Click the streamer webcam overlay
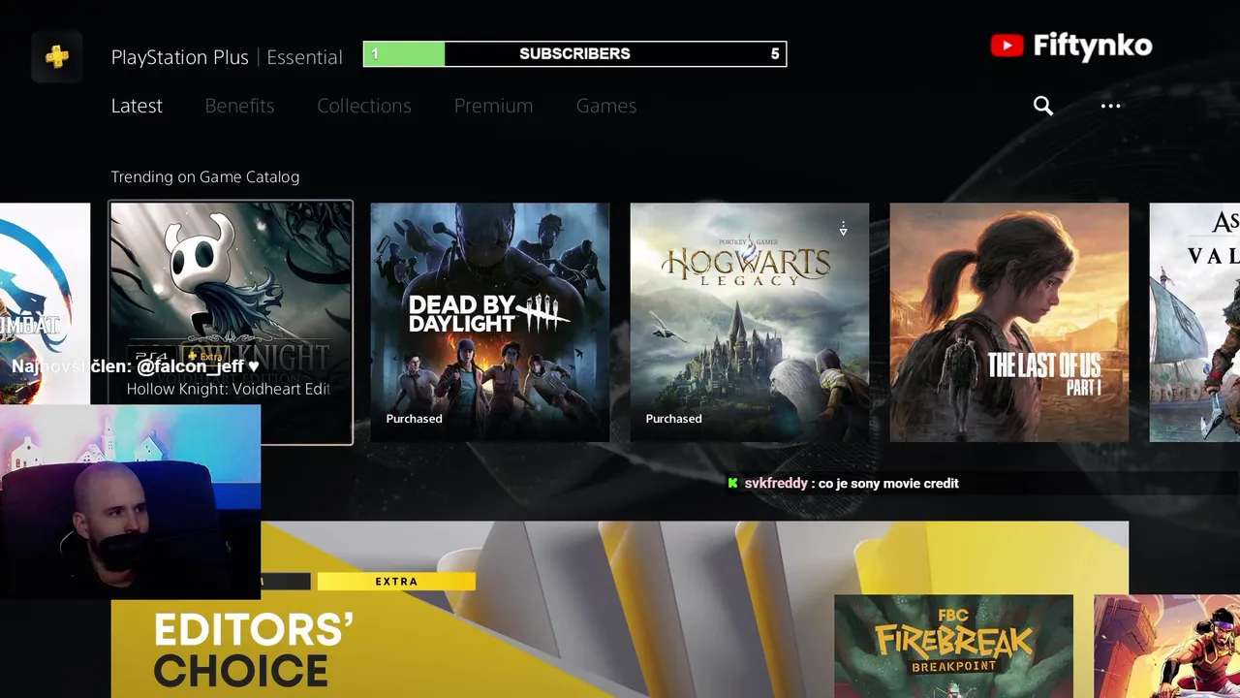The image size is (1240, 698). click(130, 501)
